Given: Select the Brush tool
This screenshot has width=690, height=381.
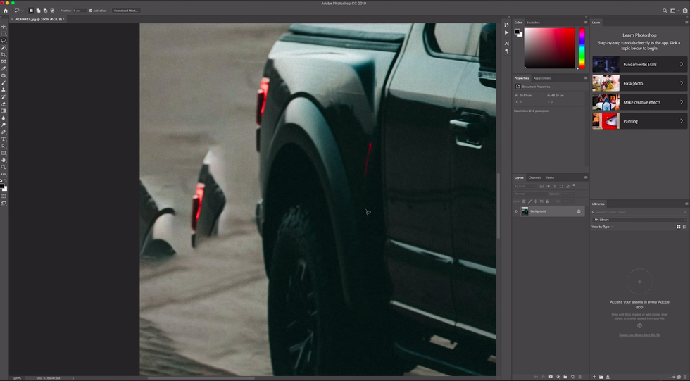Looking at the screenshot, I should point(4,83).
